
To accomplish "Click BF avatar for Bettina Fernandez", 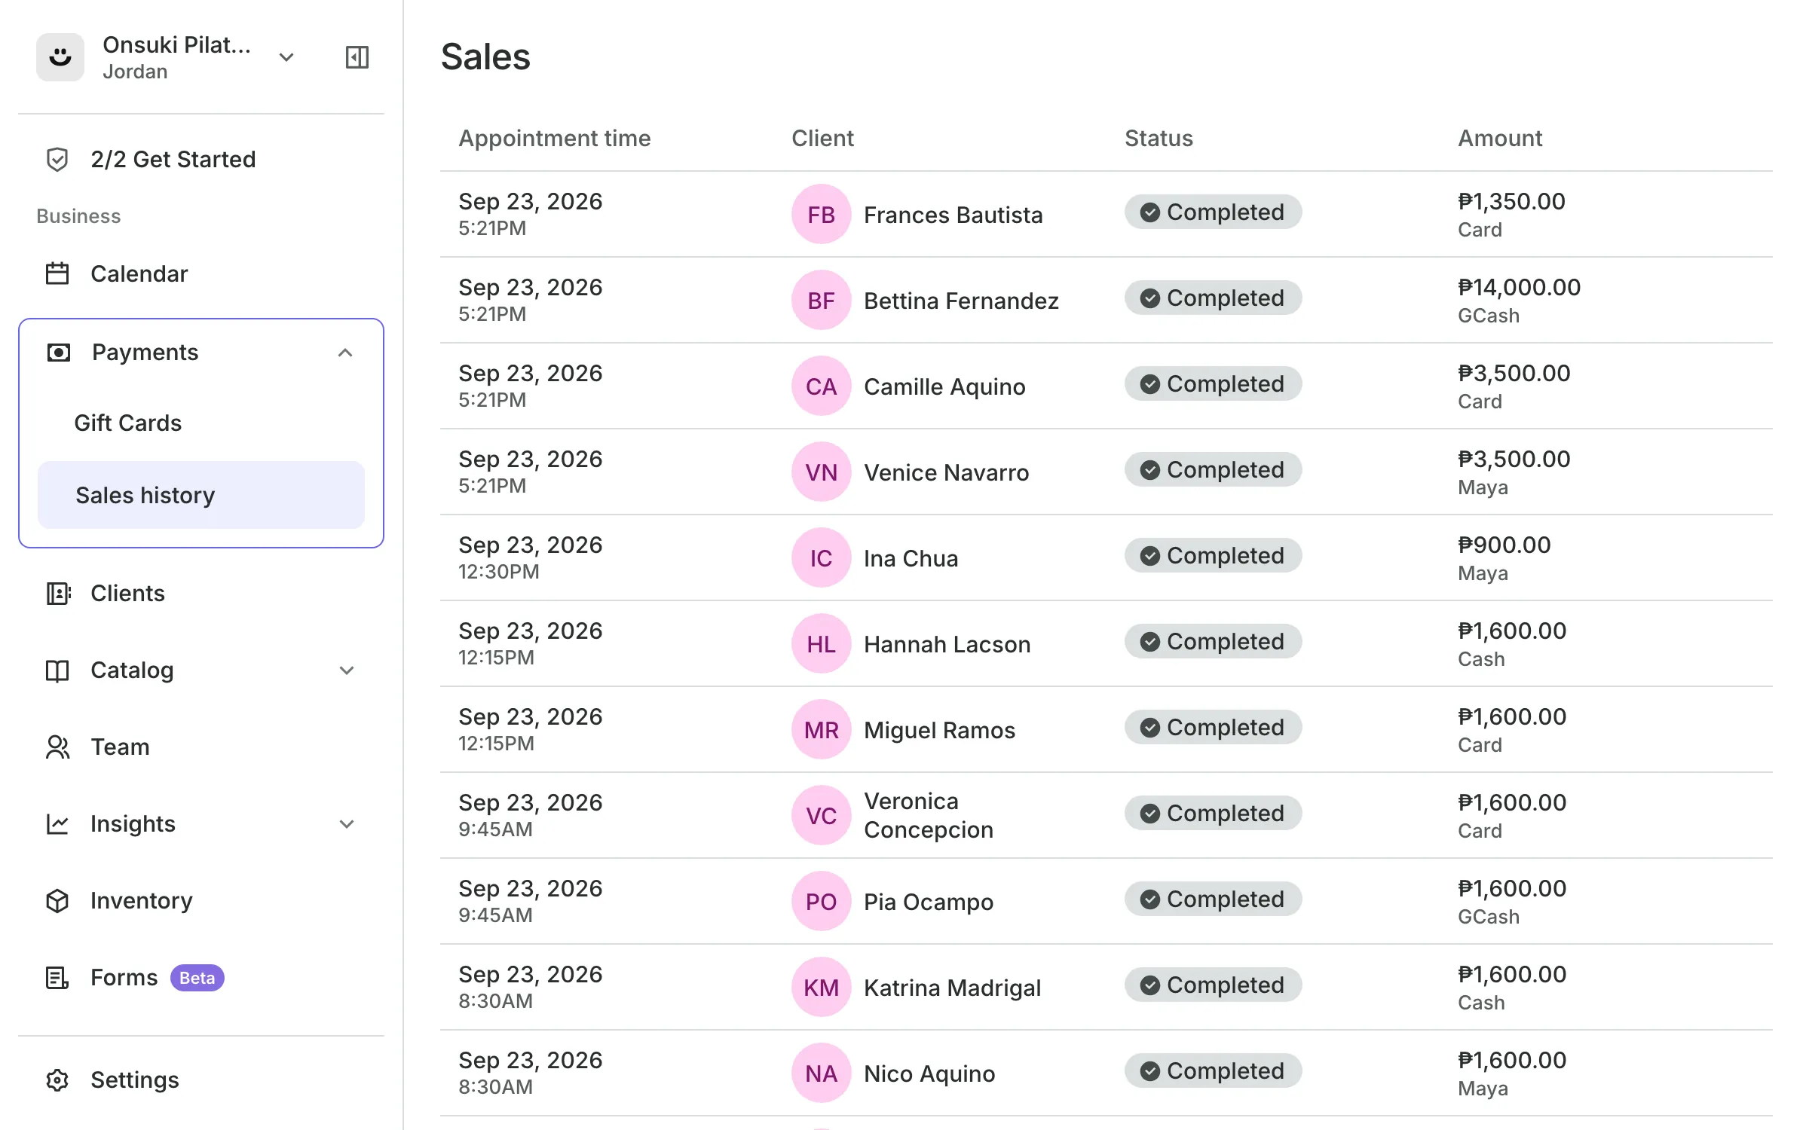I will coord(822,301).
